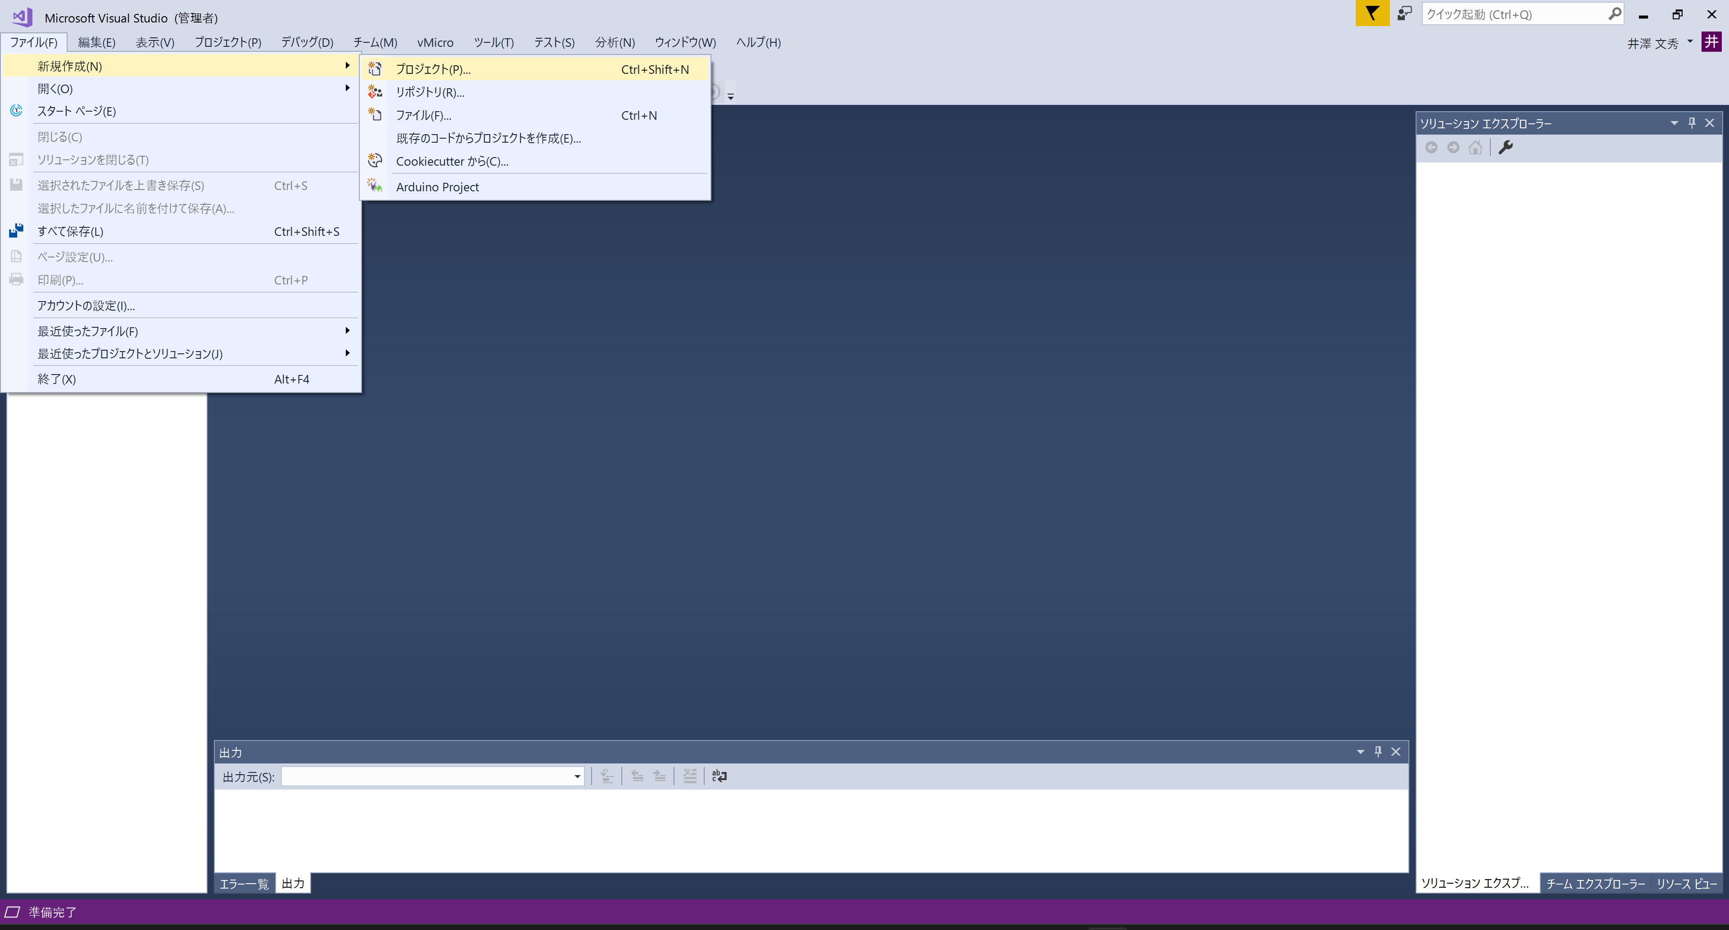Toggle word wrap in Output panel

tap(720, 776)
